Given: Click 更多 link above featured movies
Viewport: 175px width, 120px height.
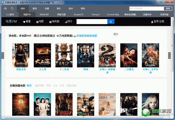Looking at the screenshot, I should (x=116, y=34).
